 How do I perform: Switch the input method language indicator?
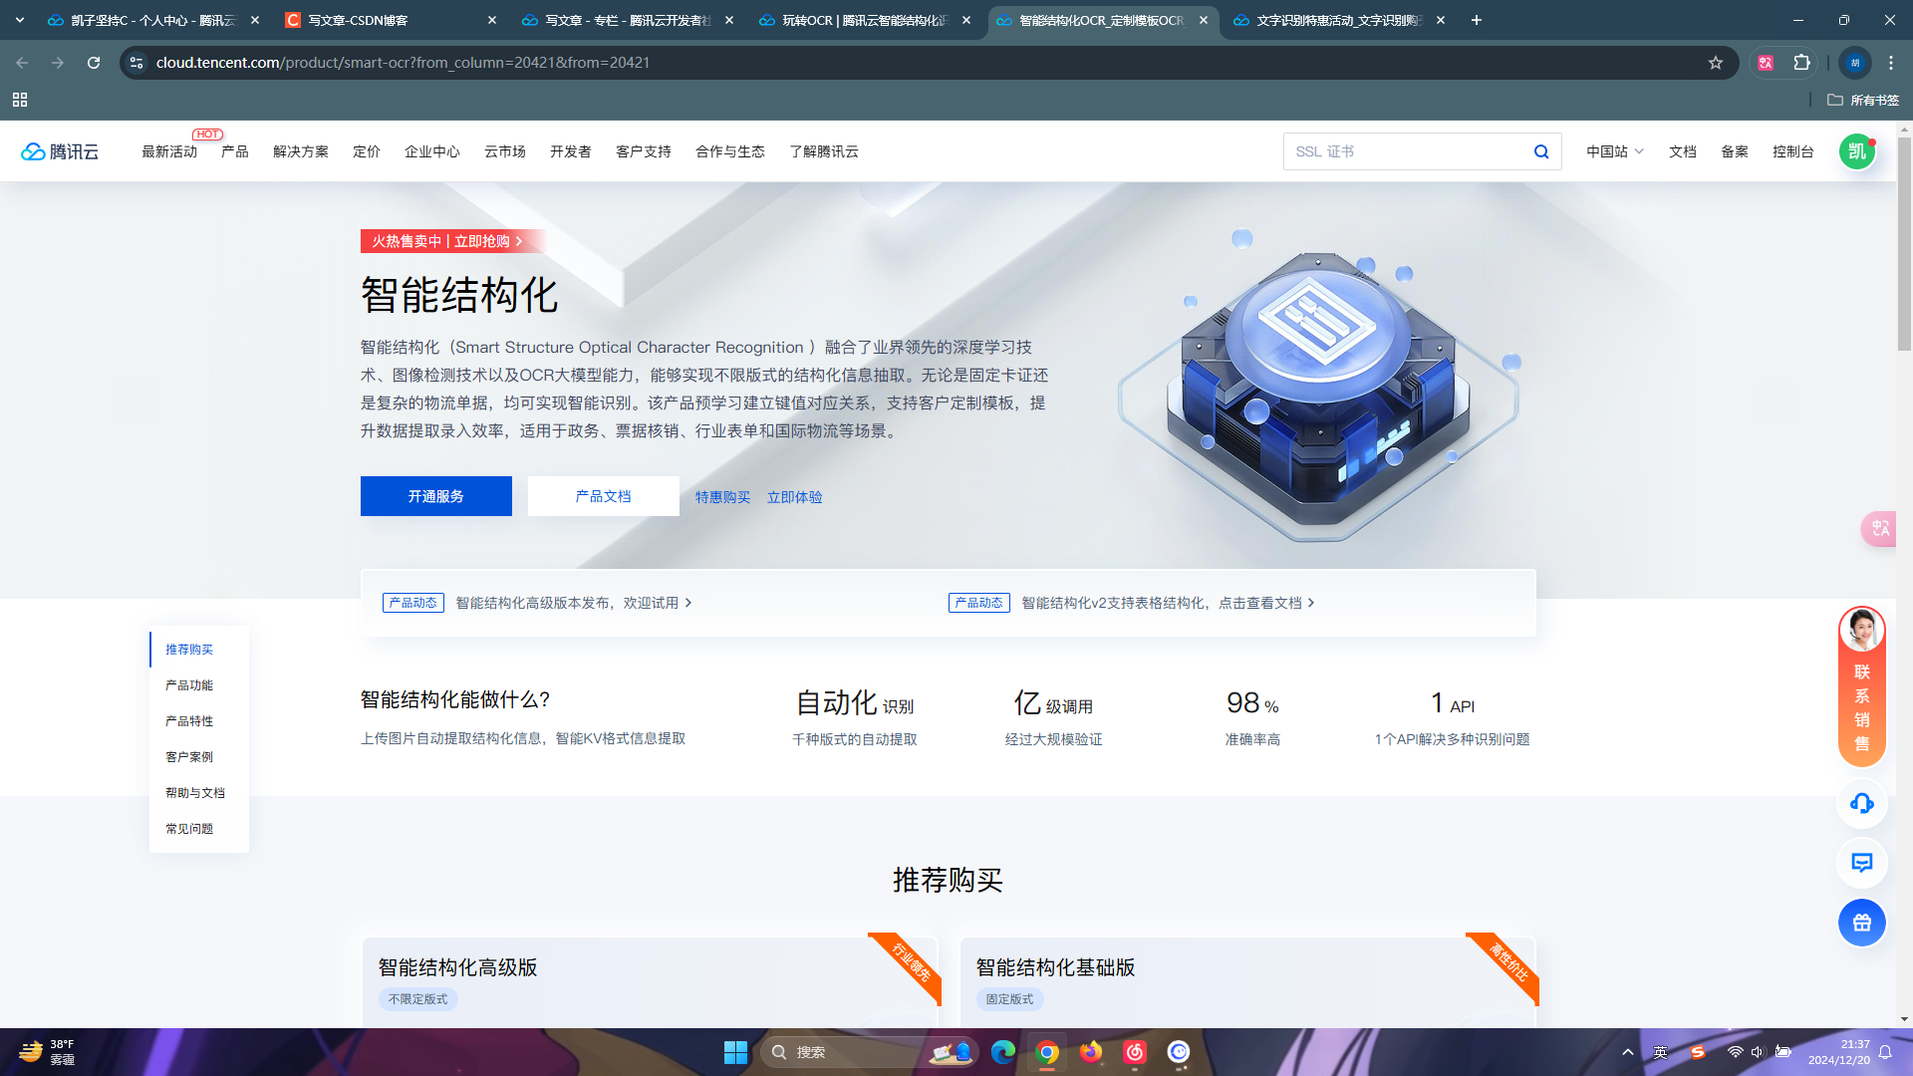1660,1052
